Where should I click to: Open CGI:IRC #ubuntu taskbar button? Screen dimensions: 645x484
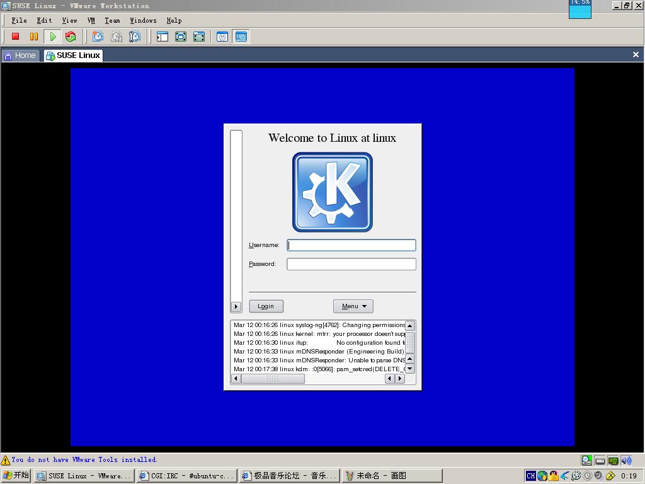[186, 476]
